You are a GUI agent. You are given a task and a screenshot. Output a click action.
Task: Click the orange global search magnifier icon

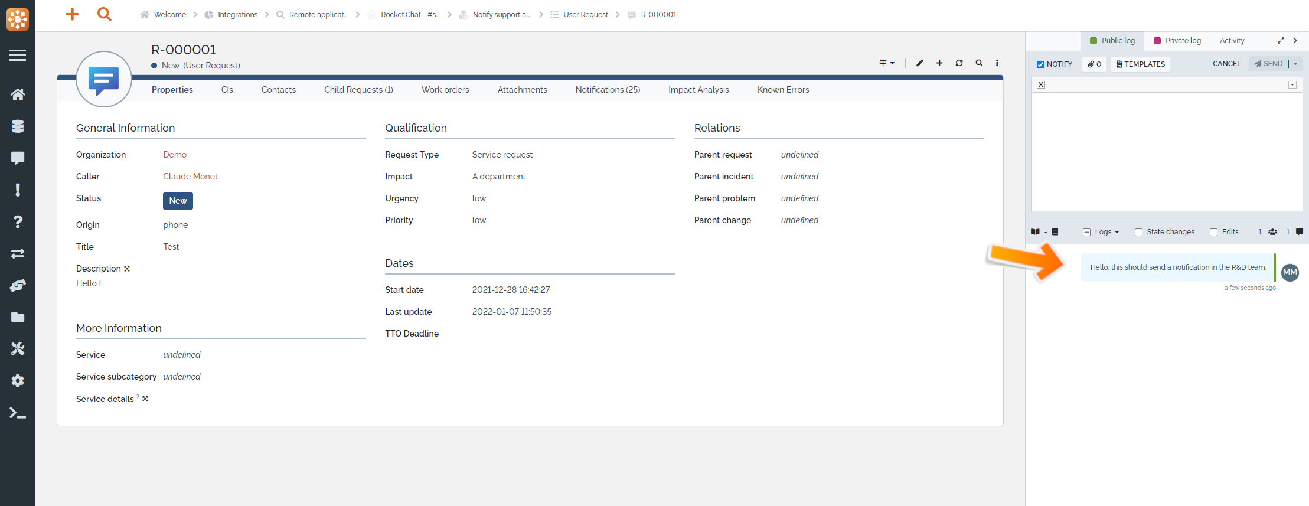[x=104, y=14]
